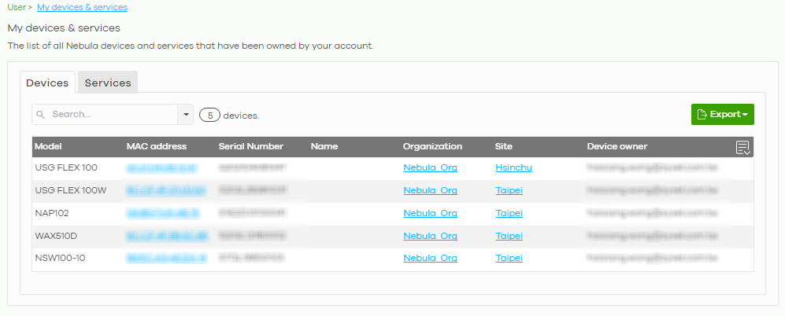The height and width of the screenshot is (316, 785).
Task: Open Taipei site link for NAP102
Action: point(509,213)
